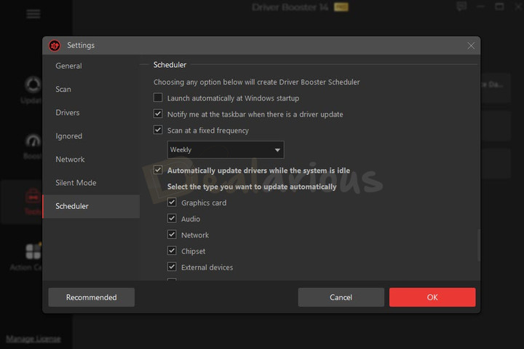Select the Scheduler settings tab
Image resolution: width=524 pixels, height=349 pixels.
[x=91, y=206]
